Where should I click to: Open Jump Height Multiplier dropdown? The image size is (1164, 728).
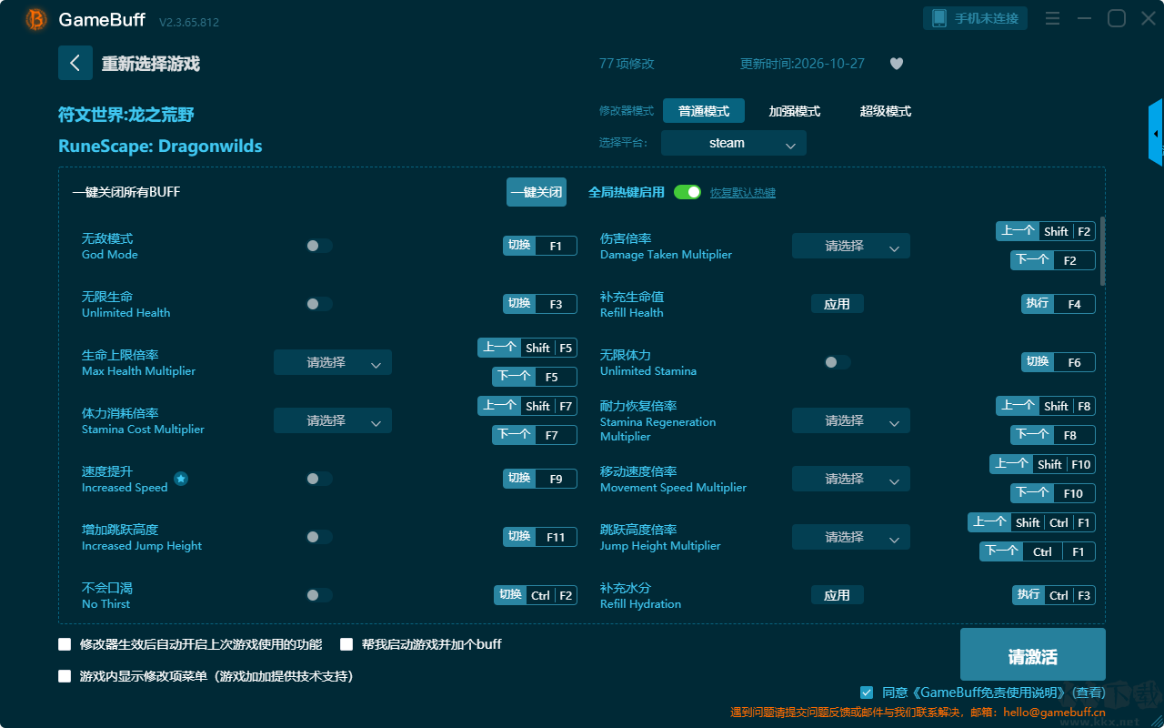click(851, 537)
